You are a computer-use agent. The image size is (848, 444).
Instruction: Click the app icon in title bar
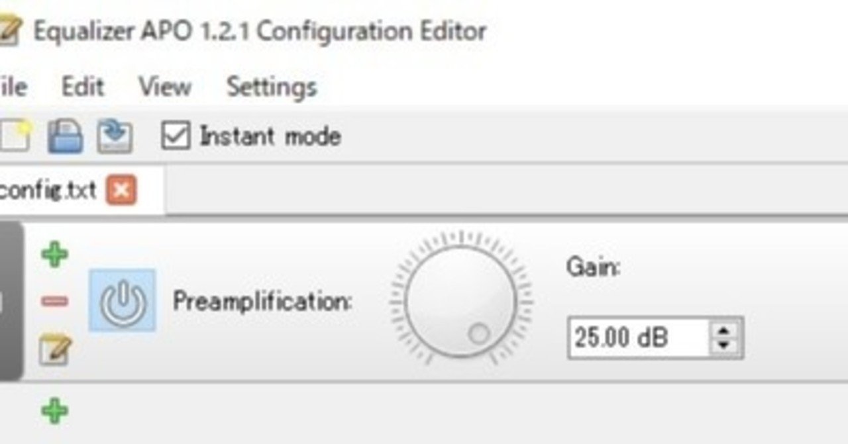10,31
